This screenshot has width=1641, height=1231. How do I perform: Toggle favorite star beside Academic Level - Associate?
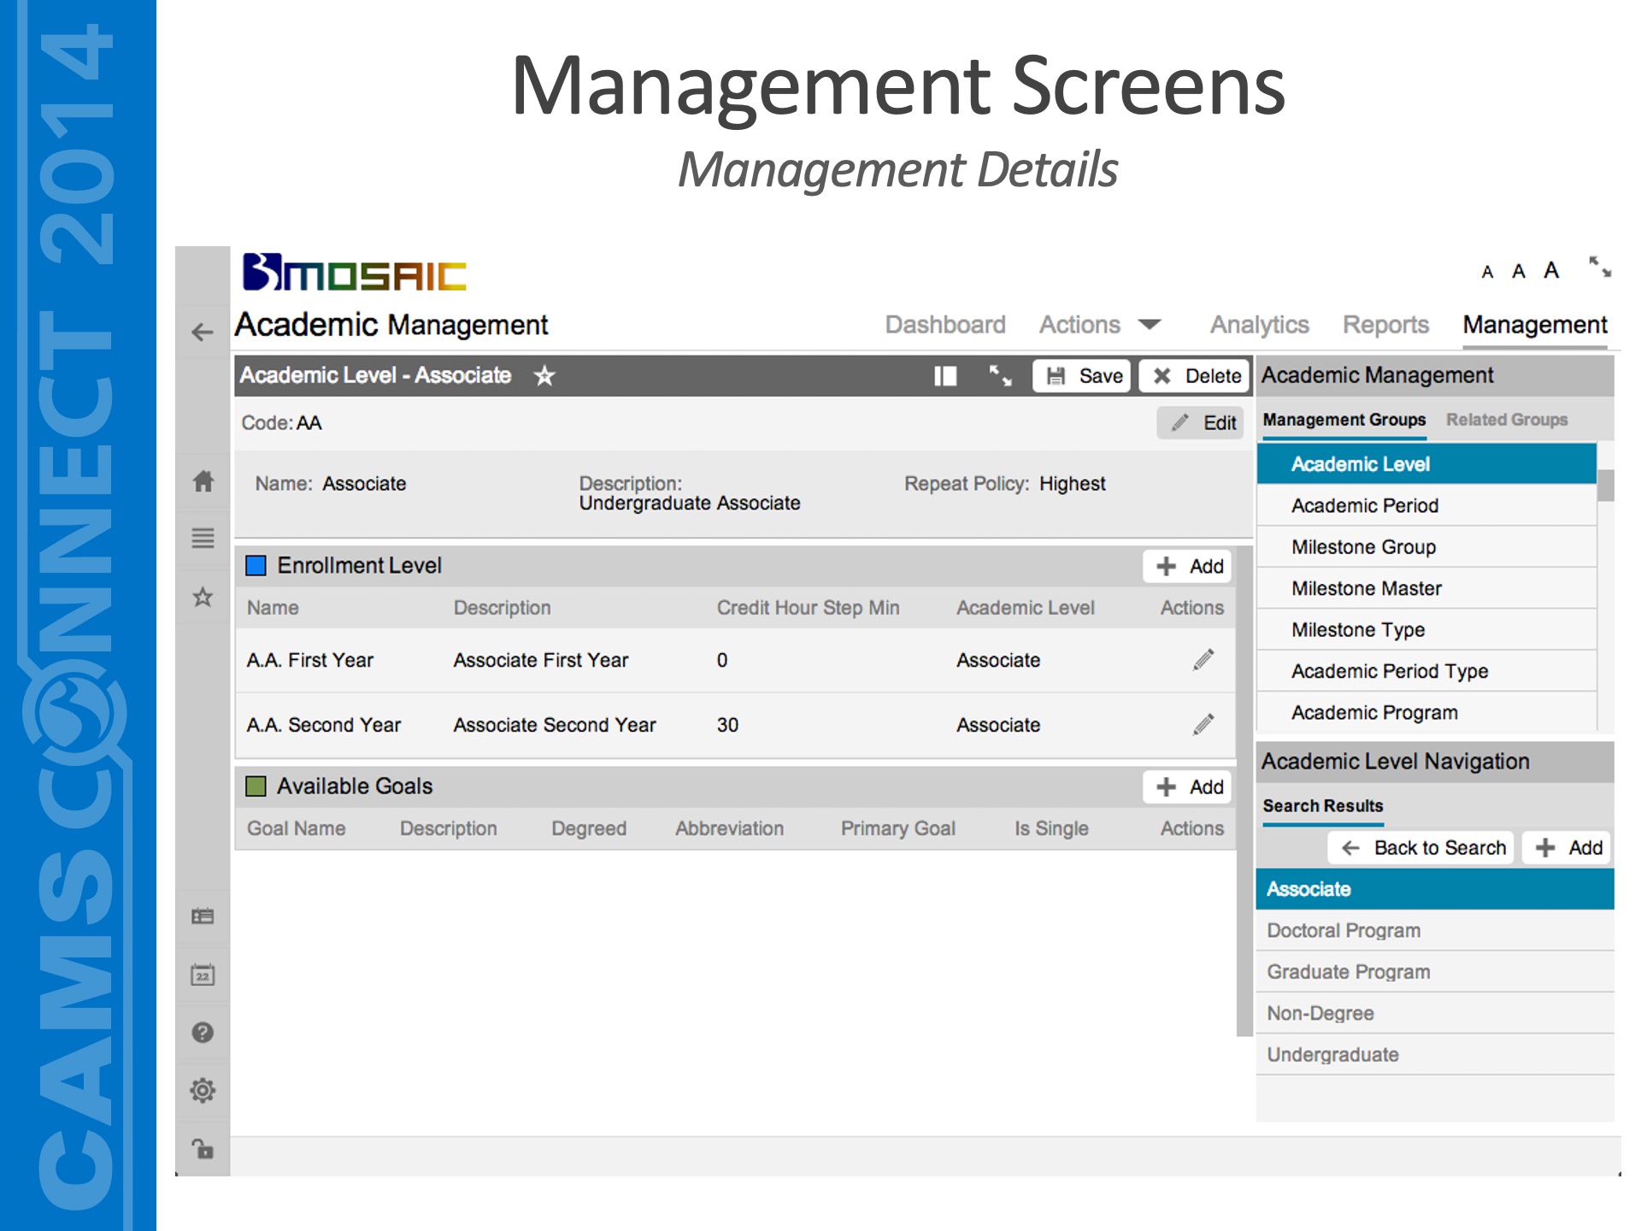544,376
